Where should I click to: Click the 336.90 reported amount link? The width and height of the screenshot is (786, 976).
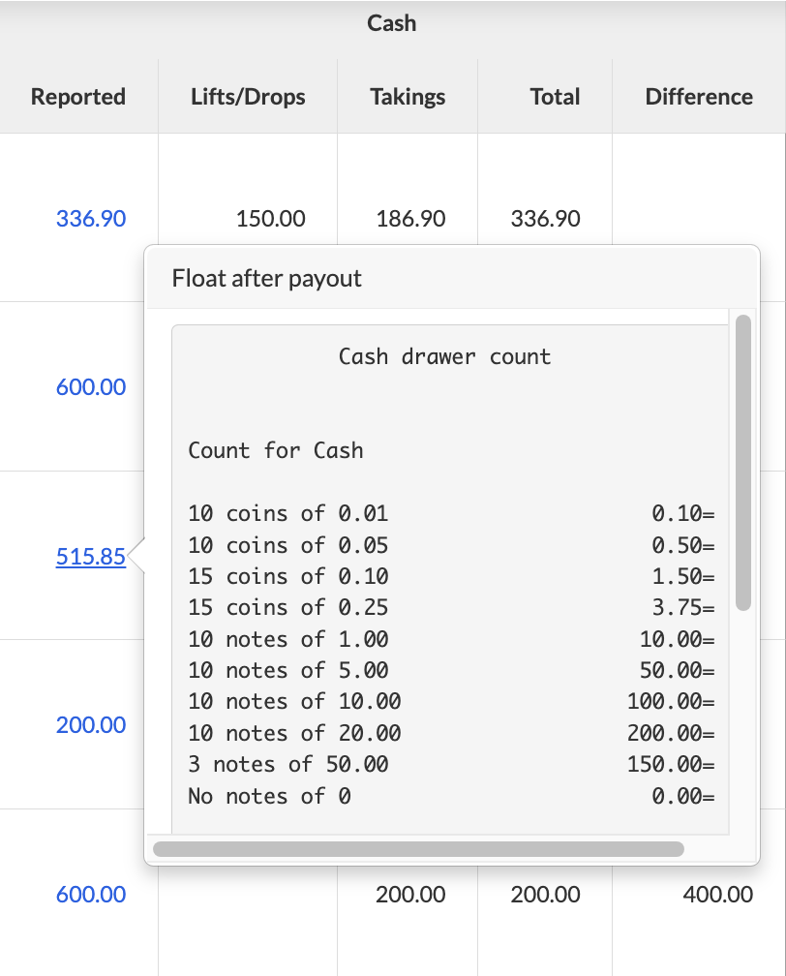point(91,218)
